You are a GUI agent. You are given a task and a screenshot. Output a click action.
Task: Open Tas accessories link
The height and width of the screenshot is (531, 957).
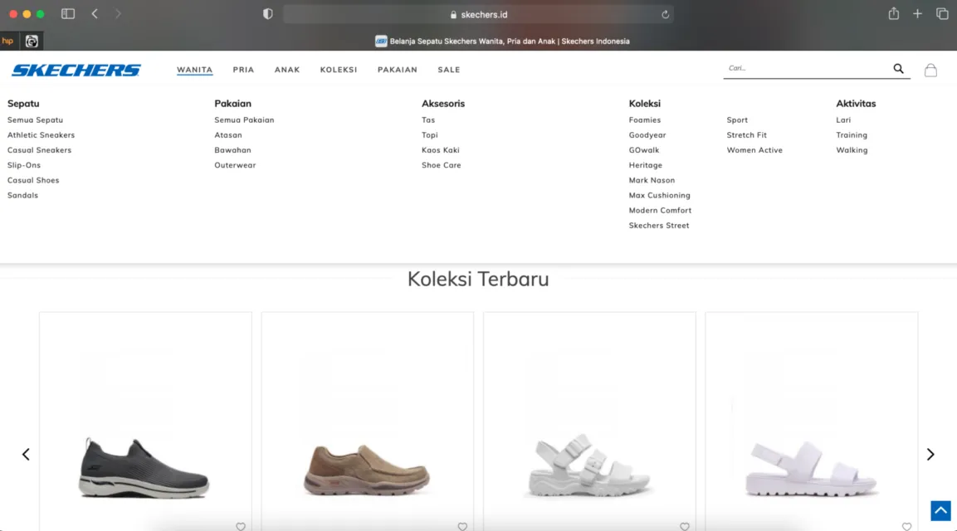tap(428, 120)
